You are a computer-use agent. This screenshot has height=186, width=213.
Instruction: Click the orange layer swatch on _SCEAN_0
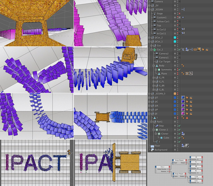point(175,94)
